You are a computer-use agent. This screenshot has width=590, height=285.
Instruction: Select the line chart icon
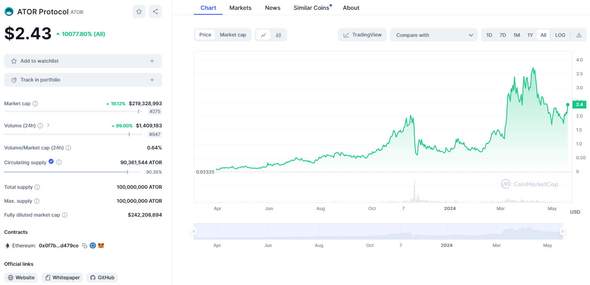point(263,35)
